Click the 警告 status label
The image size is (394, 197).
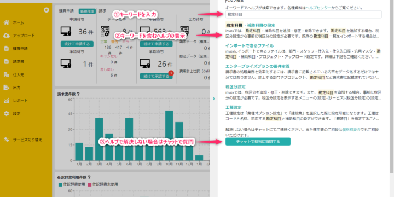[x=114, y=42]
